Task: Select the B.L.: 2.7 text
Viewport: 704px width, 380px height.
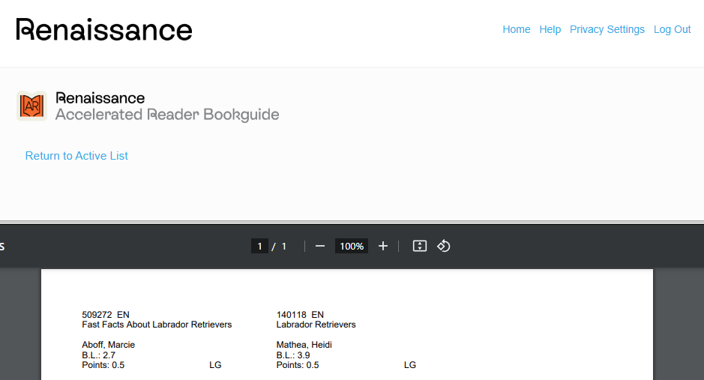Action: click(98, 355)
